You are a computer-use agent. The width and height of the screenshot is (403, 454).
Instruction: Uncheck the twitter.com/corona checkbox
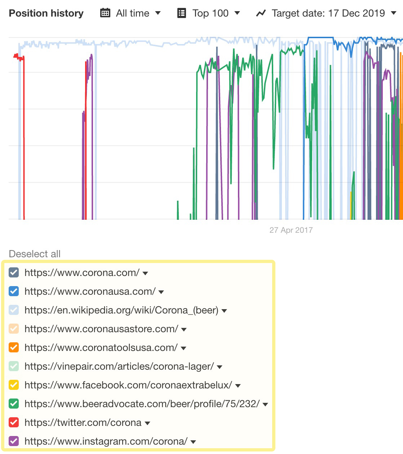coord(14,422)
